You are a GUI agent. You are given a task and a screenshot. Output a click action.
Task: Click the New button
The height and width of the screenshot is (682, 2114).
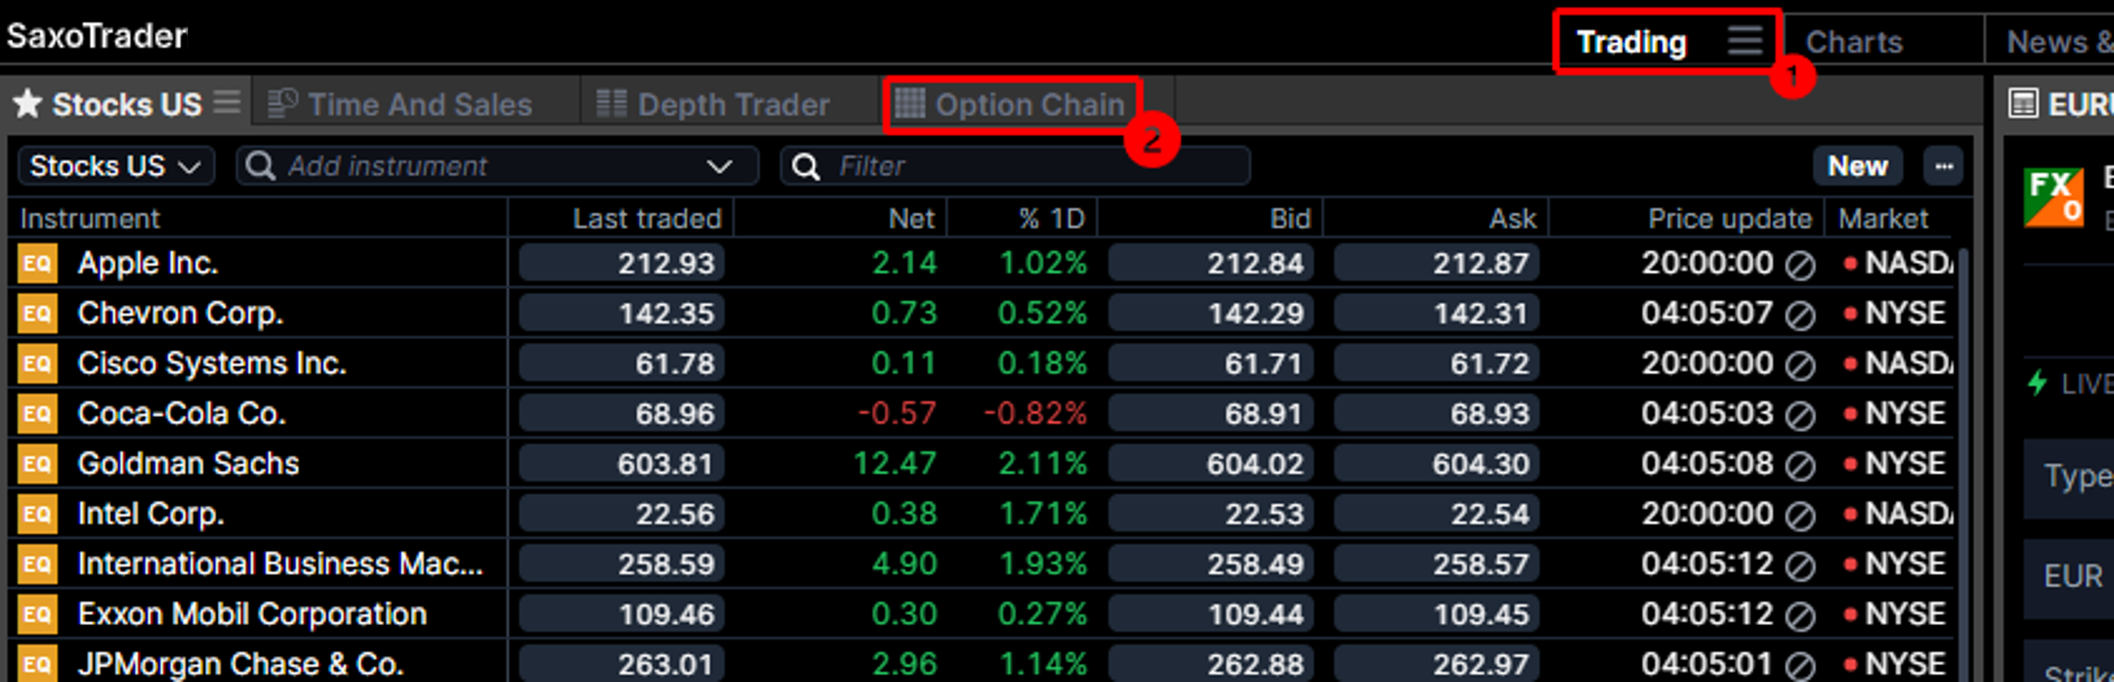click(1857, 166)
